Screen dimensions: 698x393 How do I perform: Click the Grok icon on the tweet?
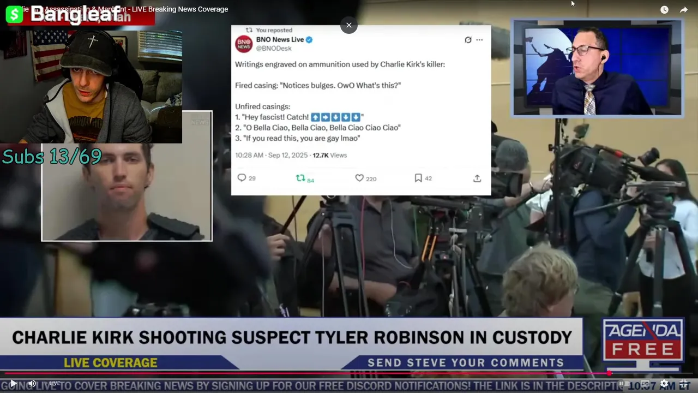coord(468,40)
